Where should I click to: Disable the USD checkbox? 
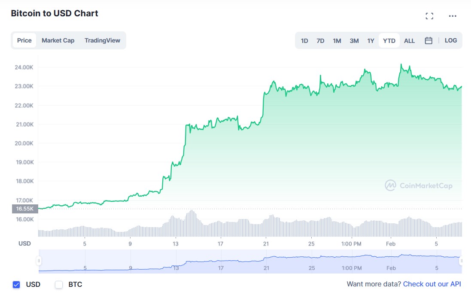click(16, 285)
